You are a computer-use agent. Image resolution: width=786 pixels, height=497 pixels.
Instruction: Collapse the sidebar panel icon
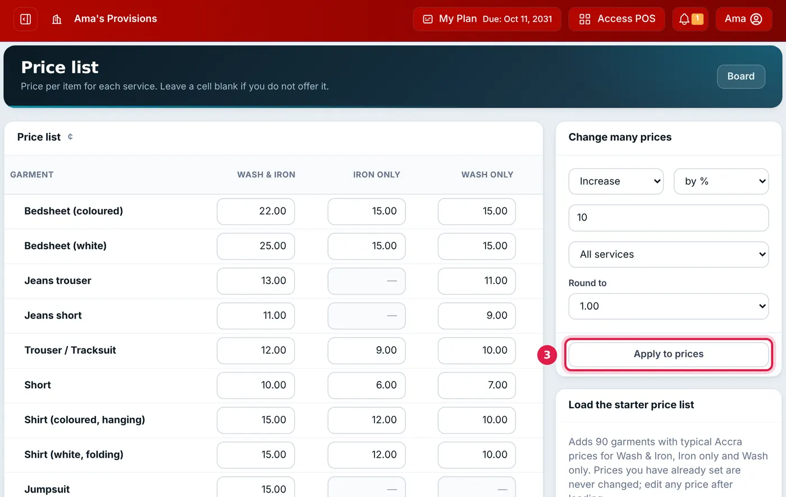tap(25, 19)
